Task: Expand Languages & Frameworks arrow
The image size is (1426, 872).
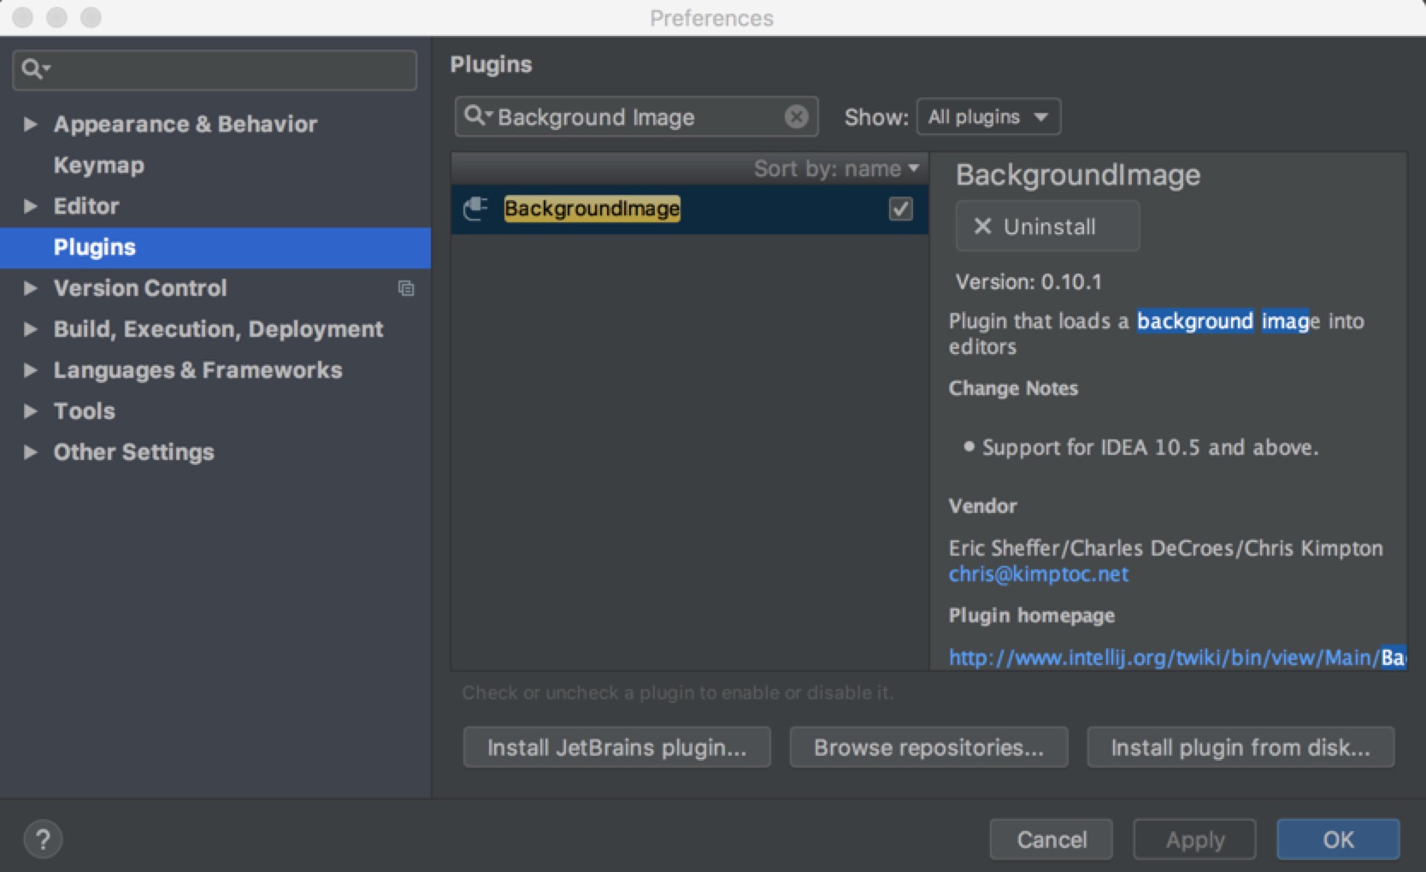Action: pos(31,370)
